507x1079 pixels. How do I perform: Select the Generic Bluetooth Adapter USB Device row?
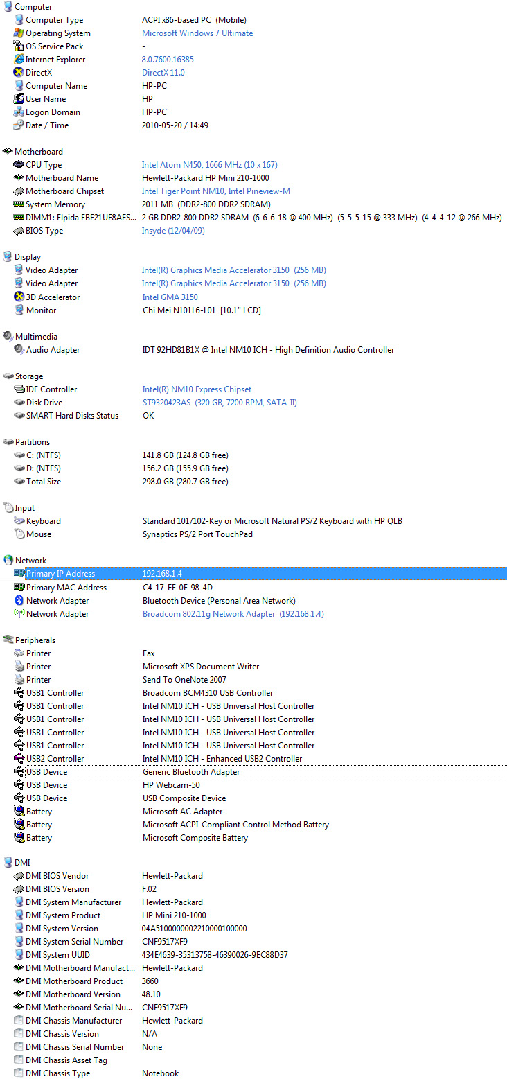[x=254, y=772]
